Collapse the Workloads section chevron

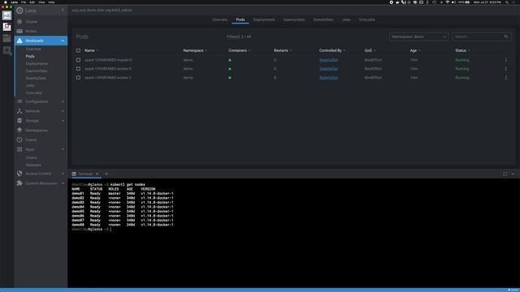tap(63, 41)
